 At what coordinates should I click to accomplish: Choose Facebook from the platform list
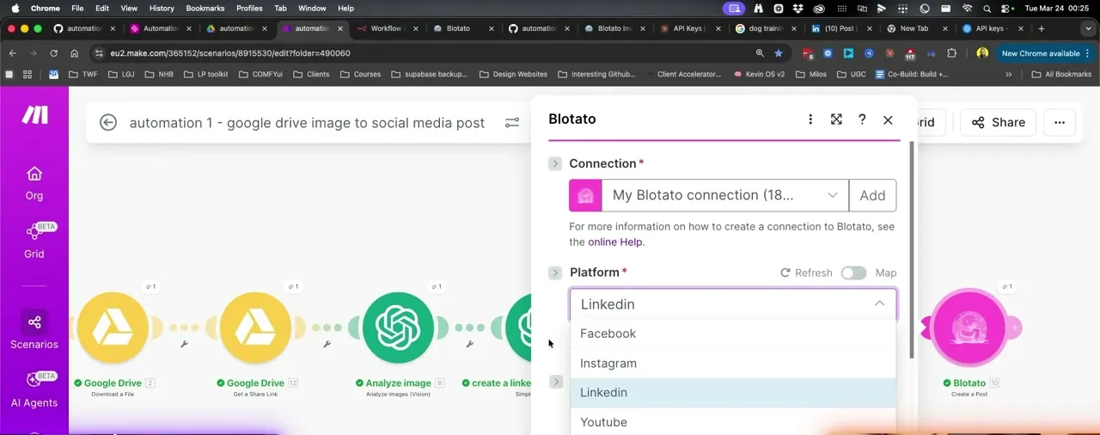tap(733, 334)
